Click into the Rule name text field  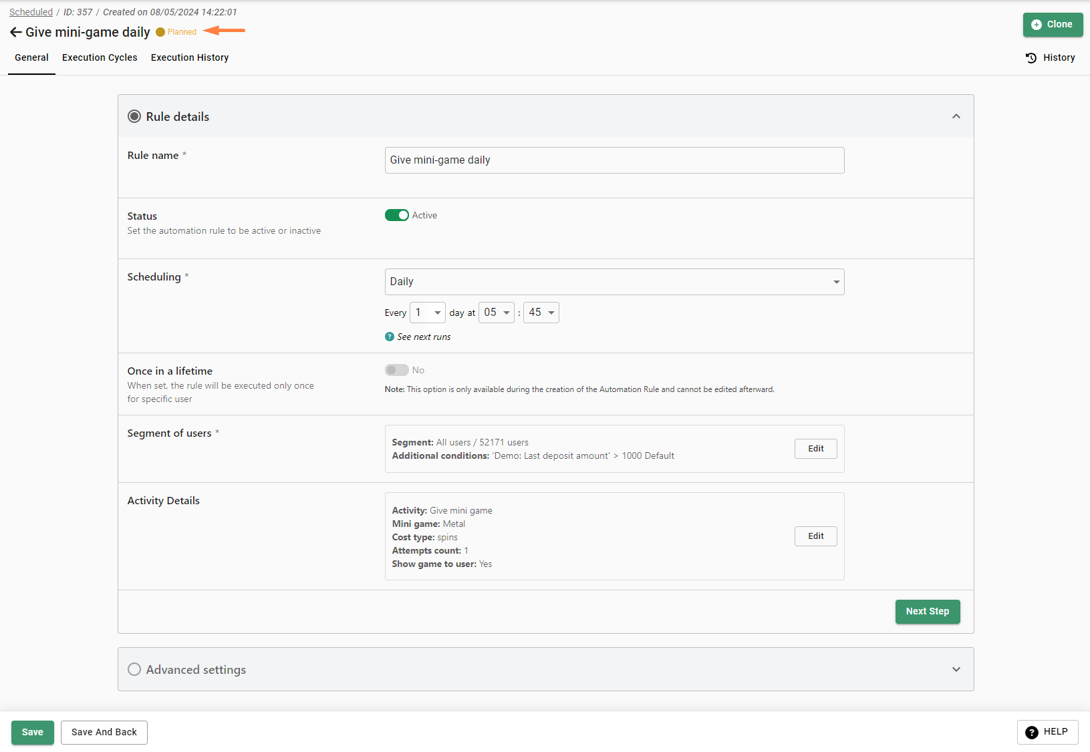pyautogui.click(x=614, y=160)
